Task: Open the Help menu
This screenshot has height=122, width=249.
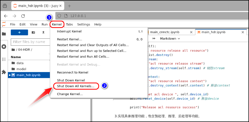Action: click(98, 24)
